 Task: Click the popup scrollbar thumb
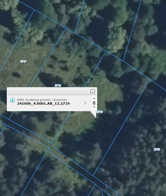tap(94, 103)
